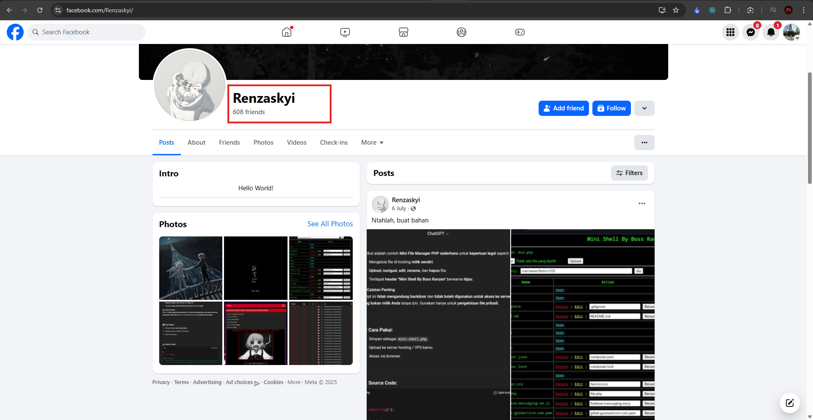Open the Groups icon in top navigation
Viewport: 813px width, 420px height.
click(x=462, y=32)
